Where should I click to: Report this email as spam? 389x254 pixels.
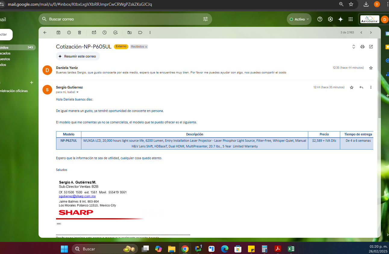tap(69, 33)
